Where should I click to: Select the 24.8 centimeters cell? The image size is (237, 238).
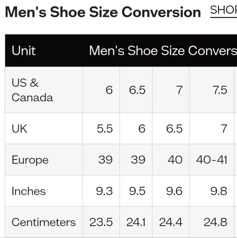pyautogui.click(x=212, y=222)
